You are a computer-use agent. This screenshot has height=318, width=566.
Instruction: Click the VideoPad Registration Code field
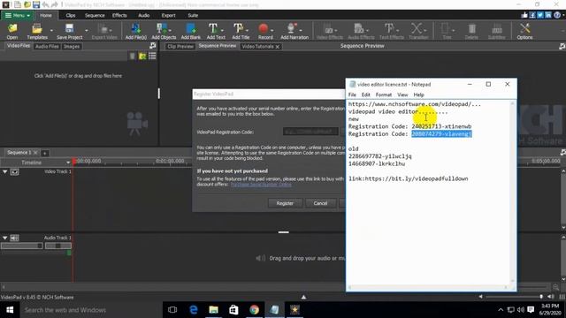click(x=310, y=132)
